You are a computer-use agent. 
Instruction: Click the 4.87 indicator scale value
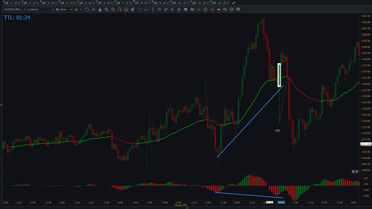coord(366,178)
